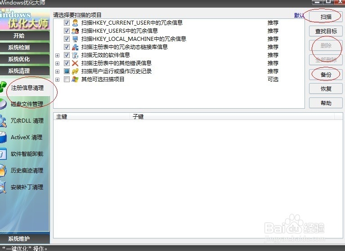345x251 pixels.
Task: Click the red X error info icon
Action: (x=75, y=63)
